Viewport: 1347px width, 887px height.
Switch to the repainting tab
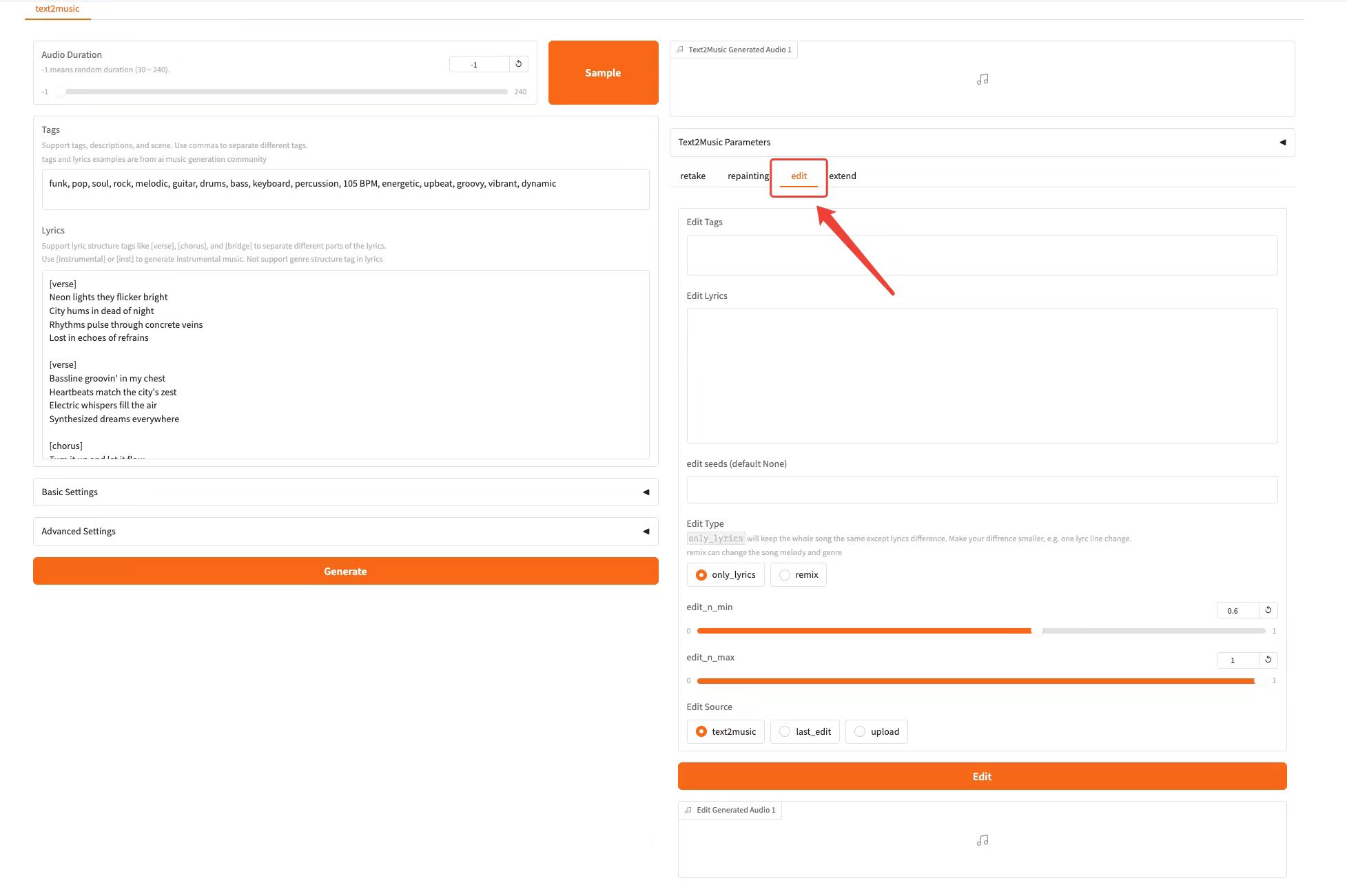(x=748, y=176)
